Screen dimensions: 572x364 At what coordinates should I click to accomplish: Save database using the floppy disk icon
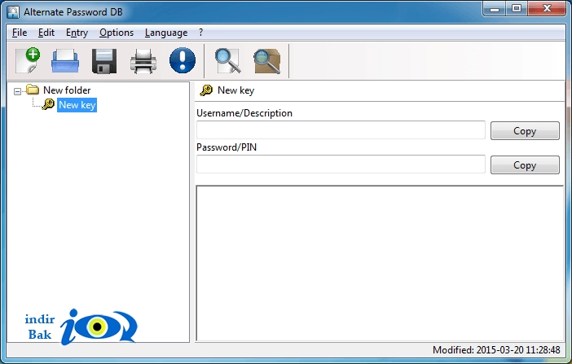(104, 61)
